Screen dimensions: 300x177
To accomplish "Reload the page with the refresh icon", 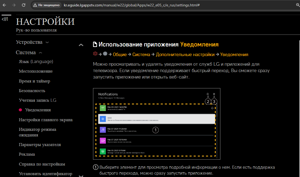I will [24, 5].
